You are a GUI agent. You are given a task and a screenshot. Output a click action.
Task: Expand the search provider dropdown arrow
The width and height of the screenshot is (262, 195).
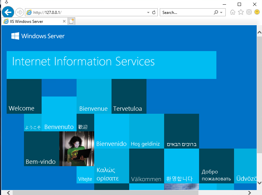tap(221, 13)
